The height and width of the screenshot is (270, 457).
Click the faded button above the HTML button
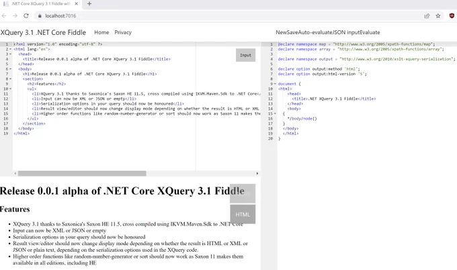point(243,193)
